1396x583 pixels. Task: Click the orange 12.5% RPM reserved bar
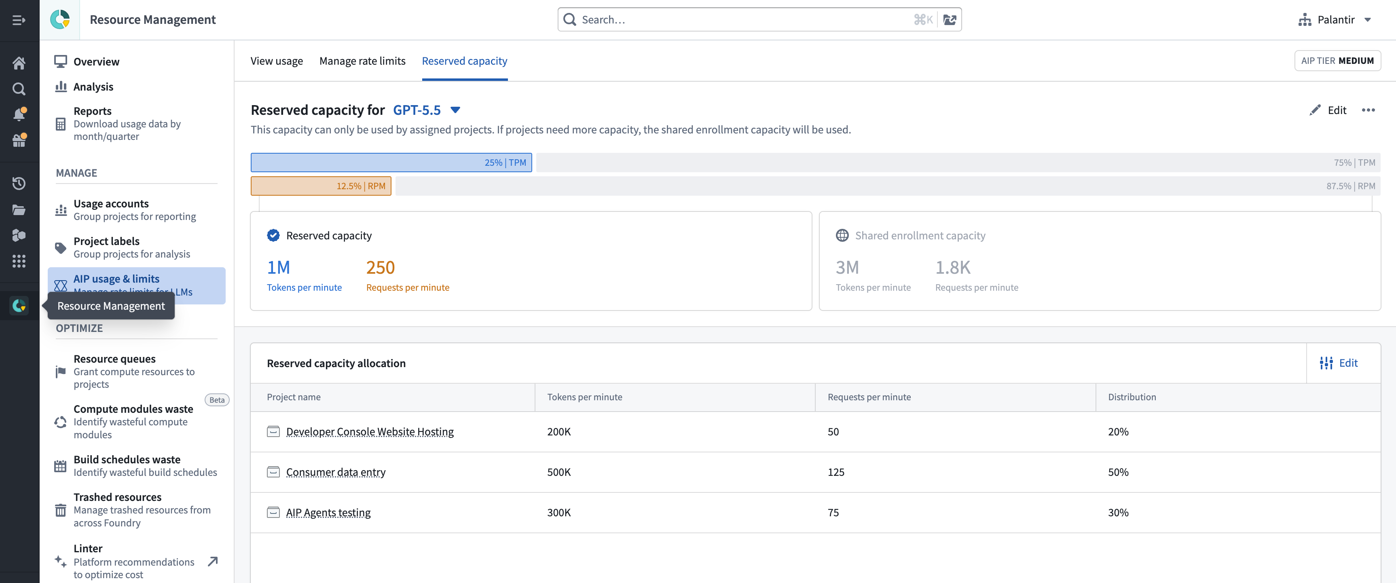pos(321,186)
